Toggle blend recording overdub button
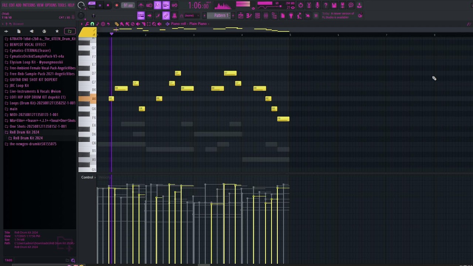The image size is (473, 266). pos(166,5)
